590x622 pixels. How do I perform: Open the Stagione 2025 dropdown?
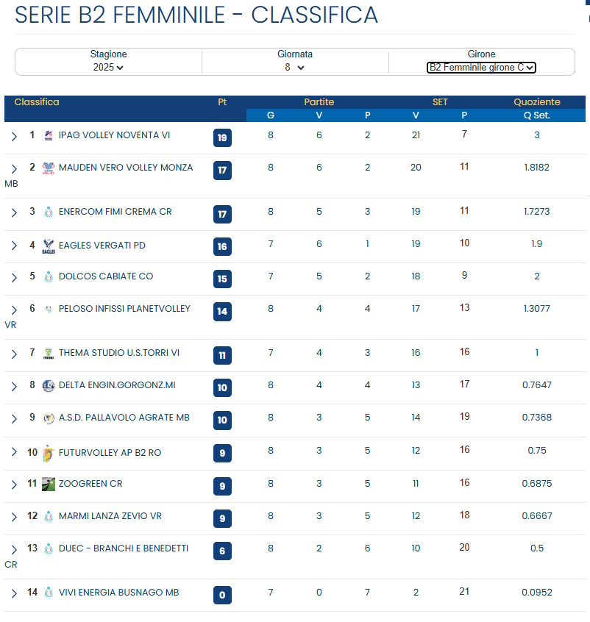(109, 67)
